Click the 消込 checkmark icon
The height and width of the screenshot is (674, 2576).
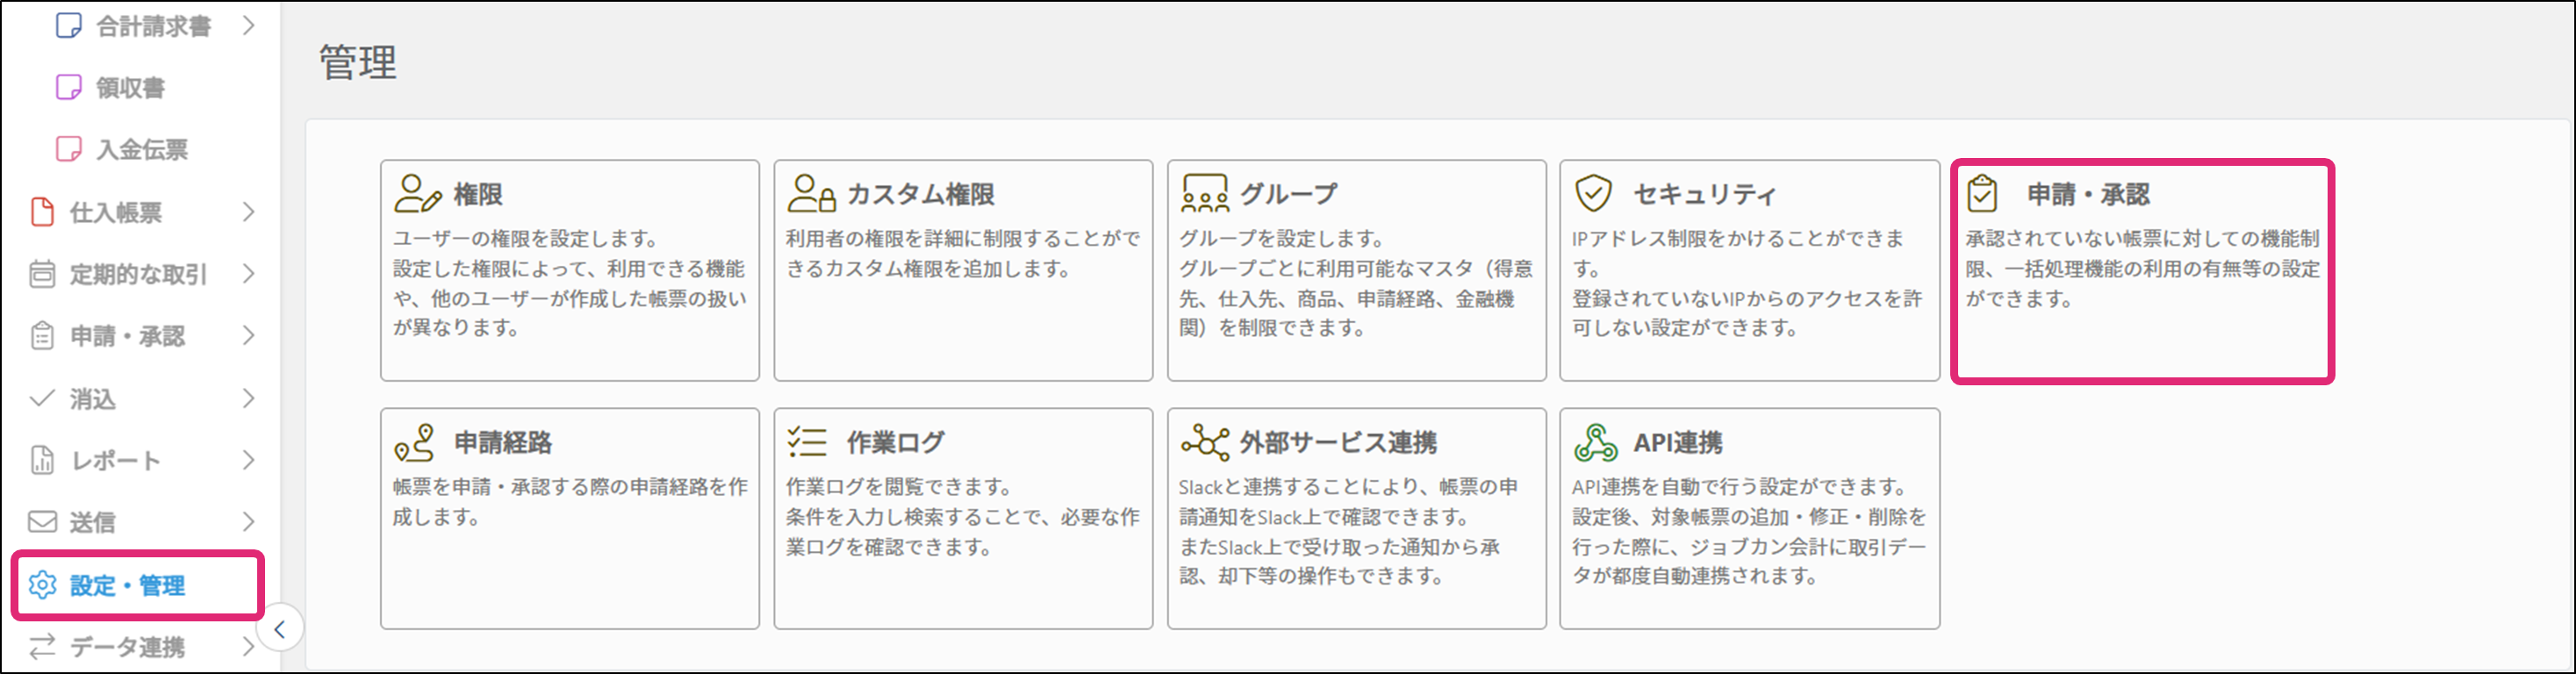tap(42, 398)
